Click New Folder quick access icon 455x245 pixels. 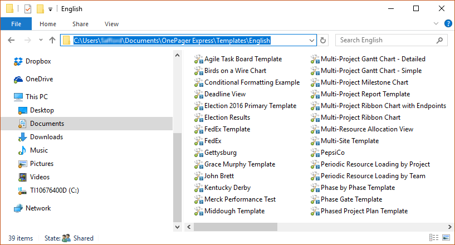coord(40,9)
